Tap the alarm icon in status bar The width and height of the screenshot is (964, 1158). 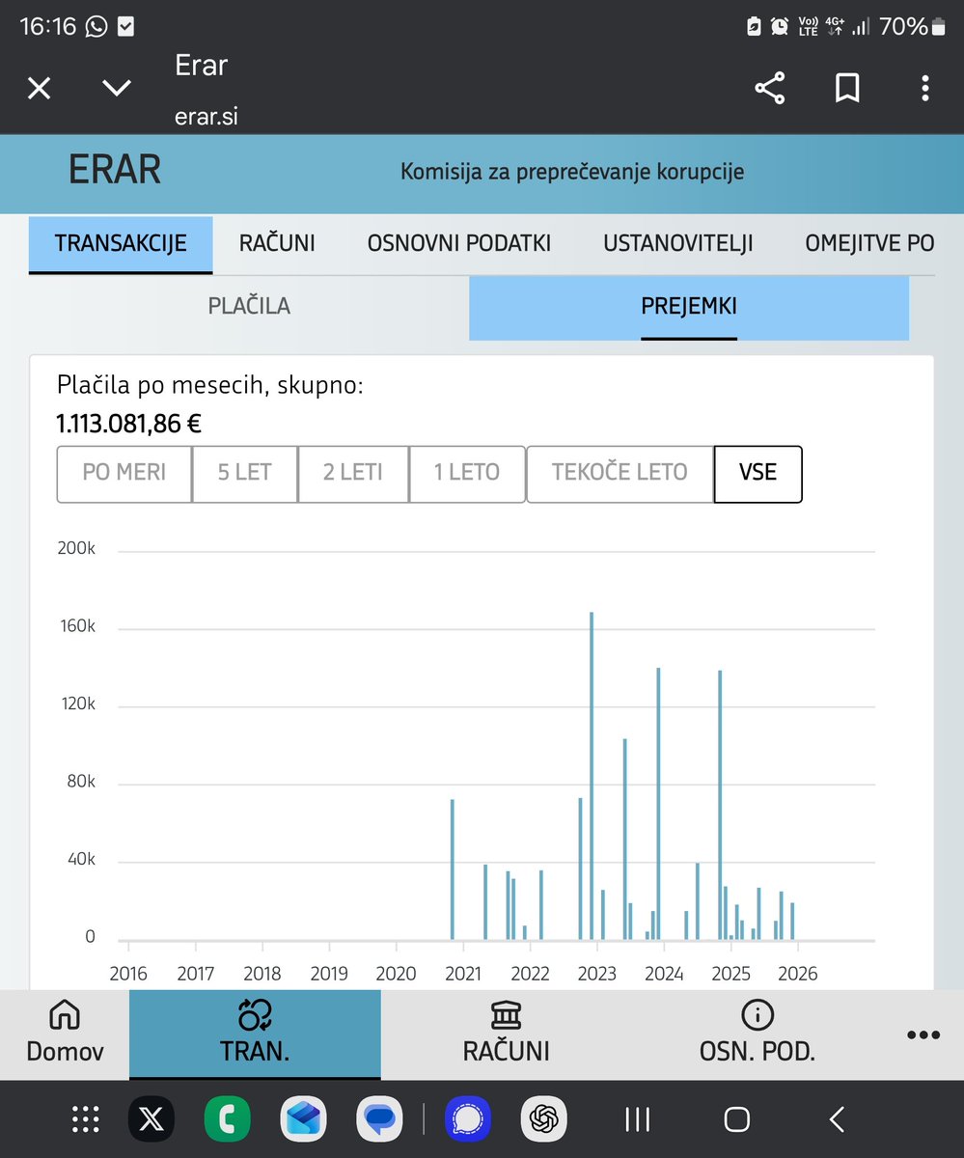780,27
